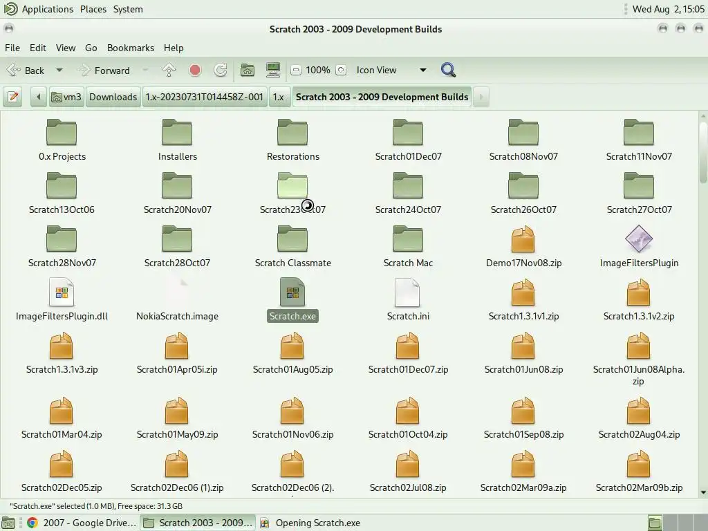Open the Forward history dropdown arrow

click(x=145, y=70)
